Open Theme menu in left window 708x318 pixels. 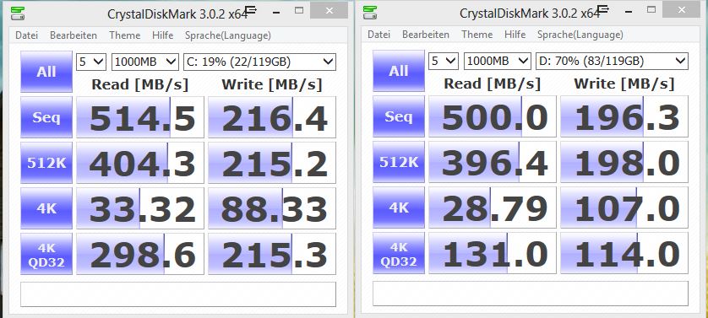click(x=125, y=35)
